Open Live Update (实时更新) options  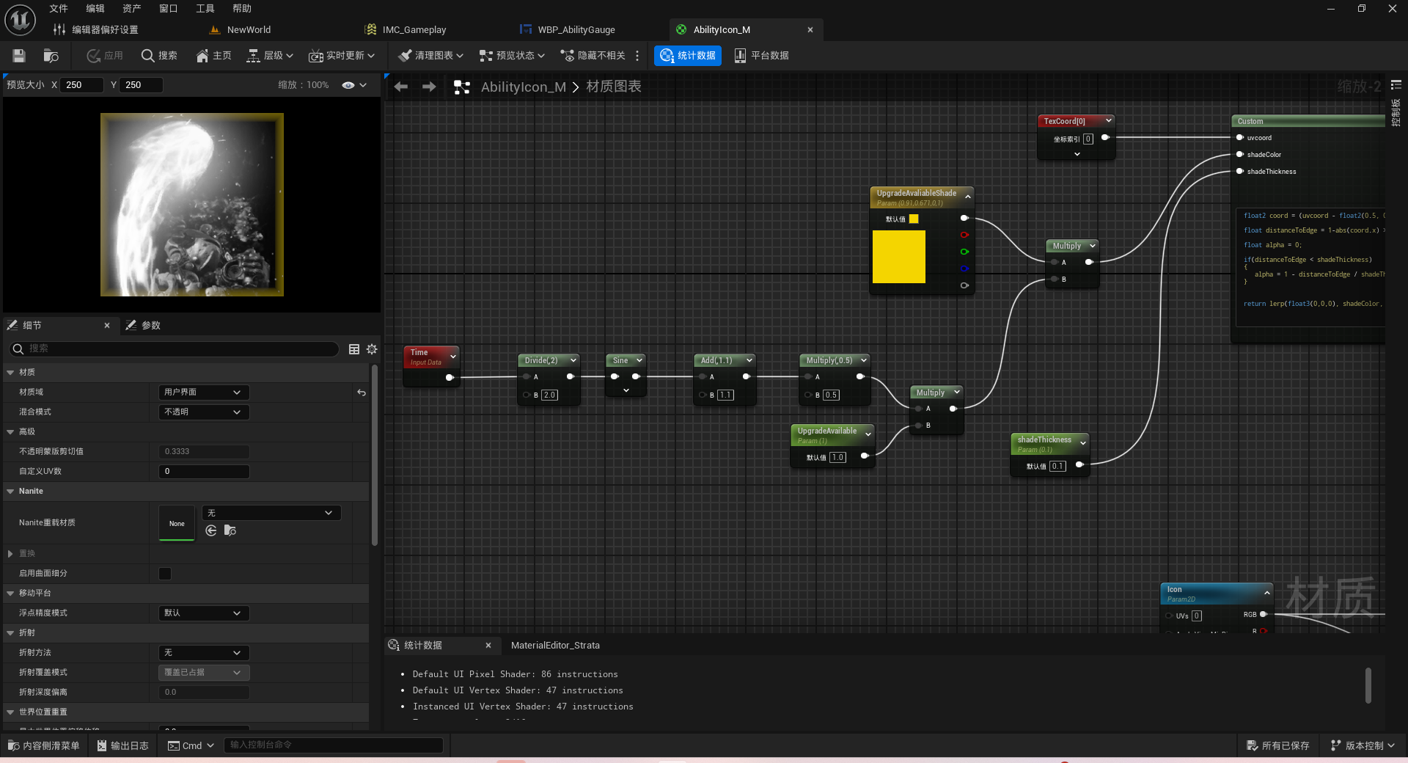click(x=342, y=56)
